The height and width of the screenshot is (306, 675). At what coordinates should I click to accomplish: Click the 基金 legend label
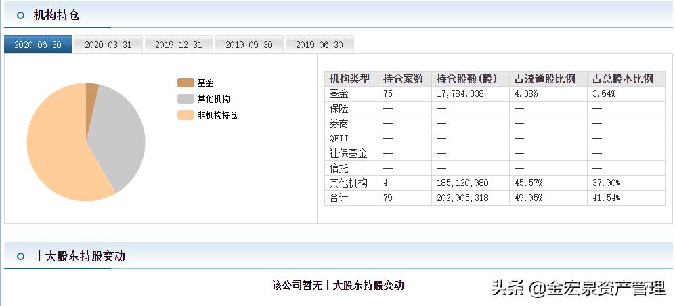pos(205,83)
